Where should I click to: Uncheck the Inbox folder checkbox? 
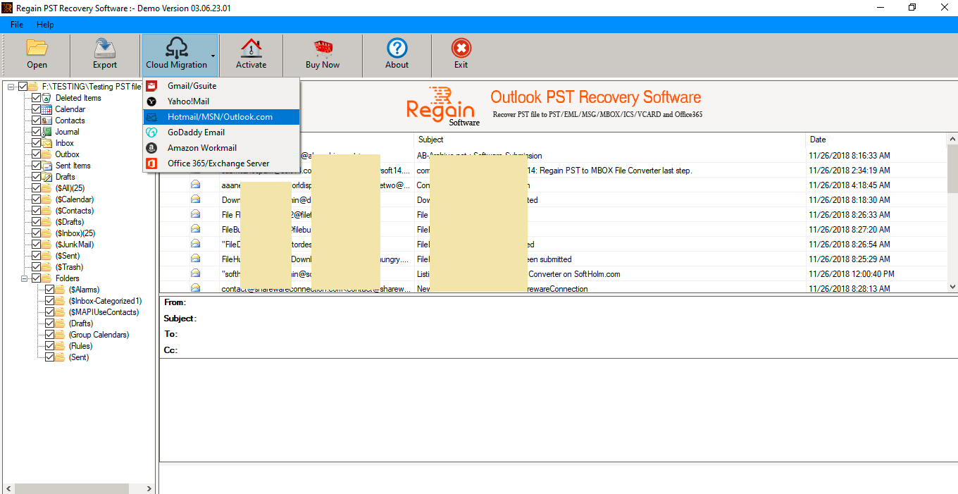(x=36, y=143)
